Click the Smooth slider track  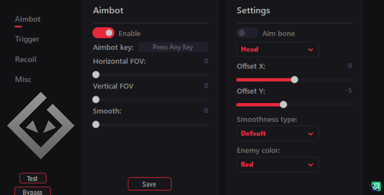point(151,125)
